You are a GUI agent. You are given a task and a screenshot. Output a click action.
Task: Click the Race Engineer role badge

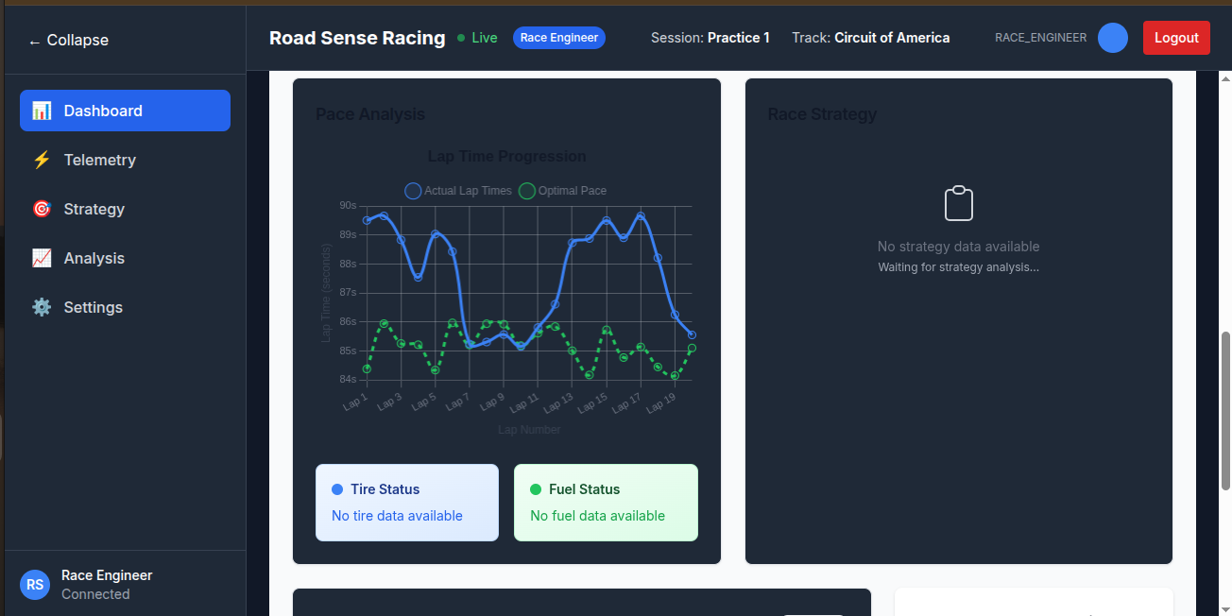[x=559, y=38]
